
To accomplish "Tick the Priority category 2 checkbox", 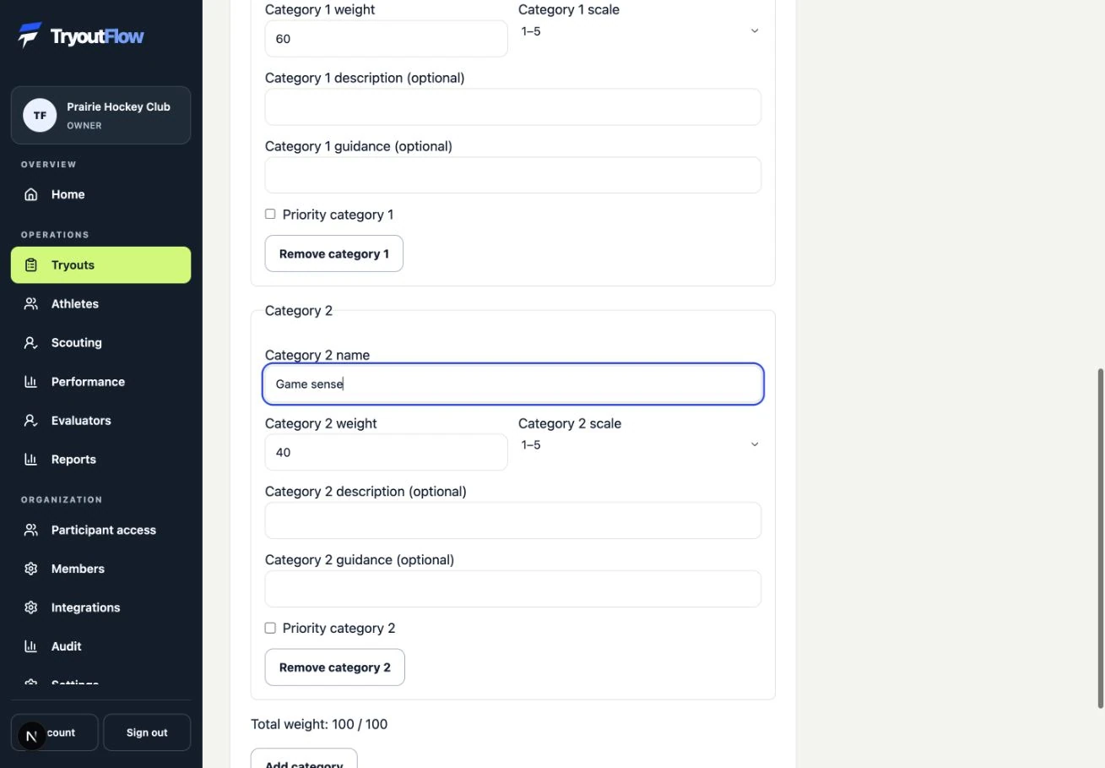I will [270, 629].
